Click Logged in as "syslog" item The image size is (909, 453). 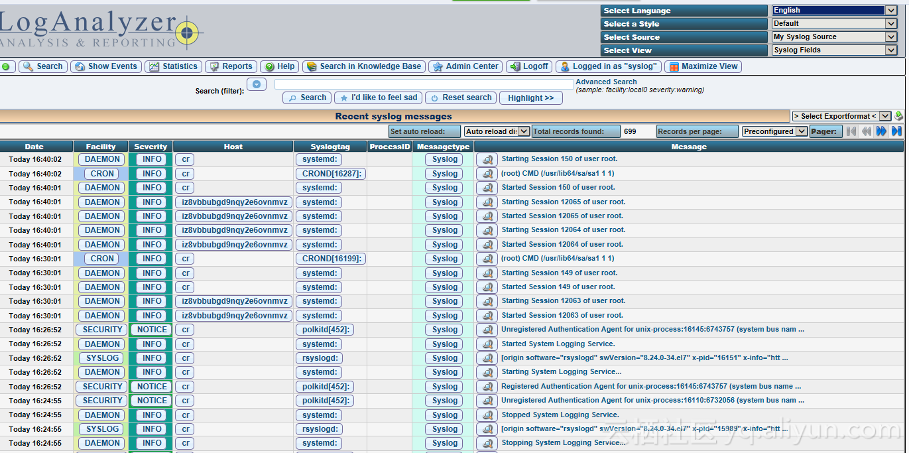click(609, 66)
